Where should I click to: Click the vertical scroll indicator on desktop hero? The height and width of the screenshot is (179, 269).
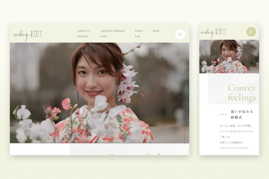coord(184,136)
